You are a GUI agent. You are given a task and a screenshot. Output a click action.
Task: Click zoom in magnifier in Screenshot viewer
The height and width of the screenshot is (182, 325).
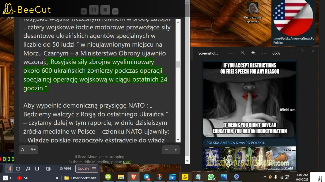[253, 53]
